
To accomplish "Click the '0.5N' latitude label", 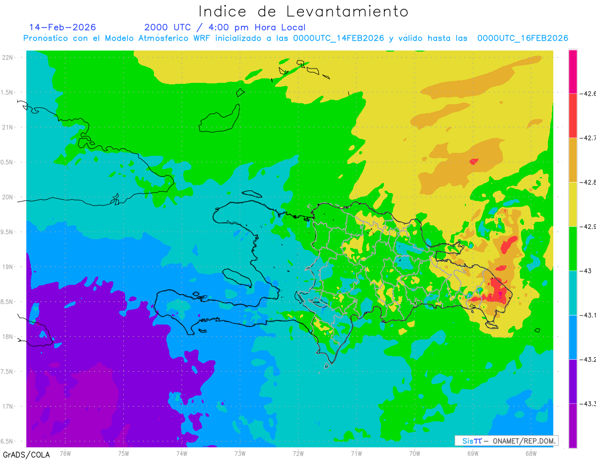I will 7,162.
